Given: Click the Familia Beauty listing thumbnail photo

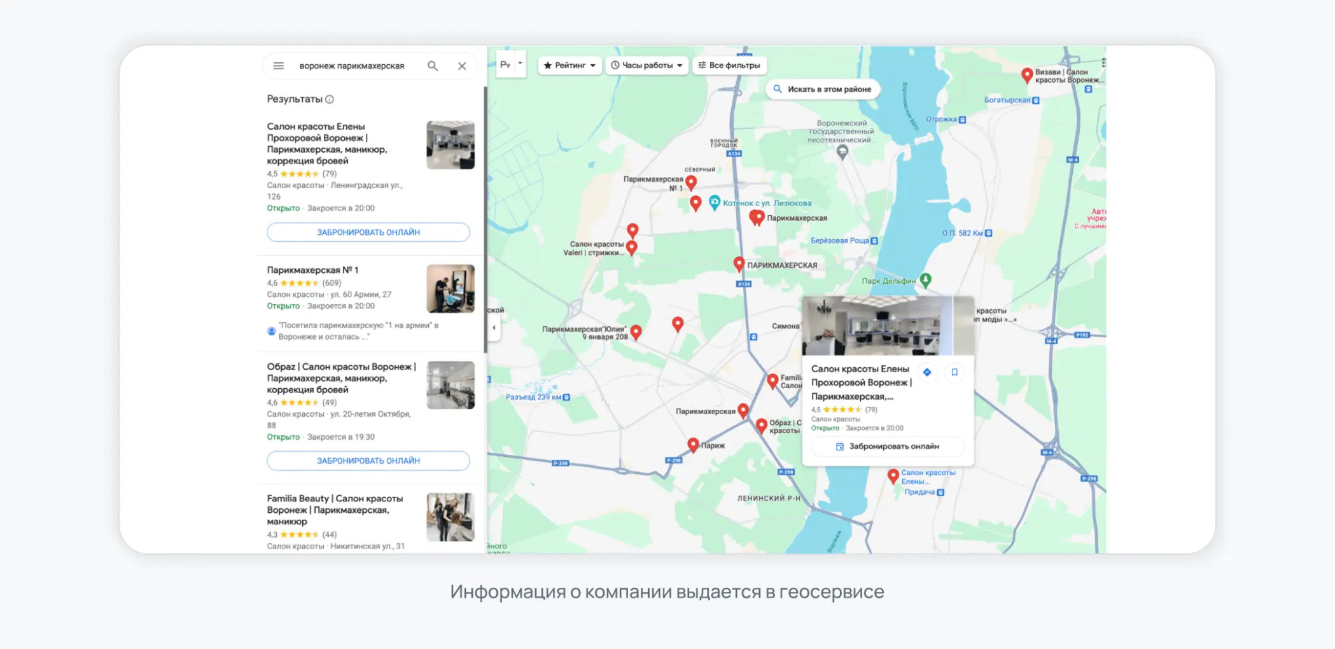Looking at the screenshot, I should click(451, 517).
